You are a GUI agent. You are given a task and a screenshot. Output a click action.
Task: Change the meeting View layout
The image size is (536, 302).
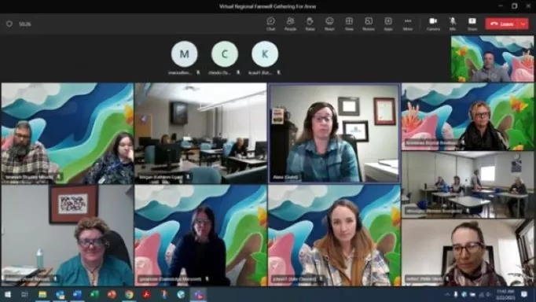point(349,24)
